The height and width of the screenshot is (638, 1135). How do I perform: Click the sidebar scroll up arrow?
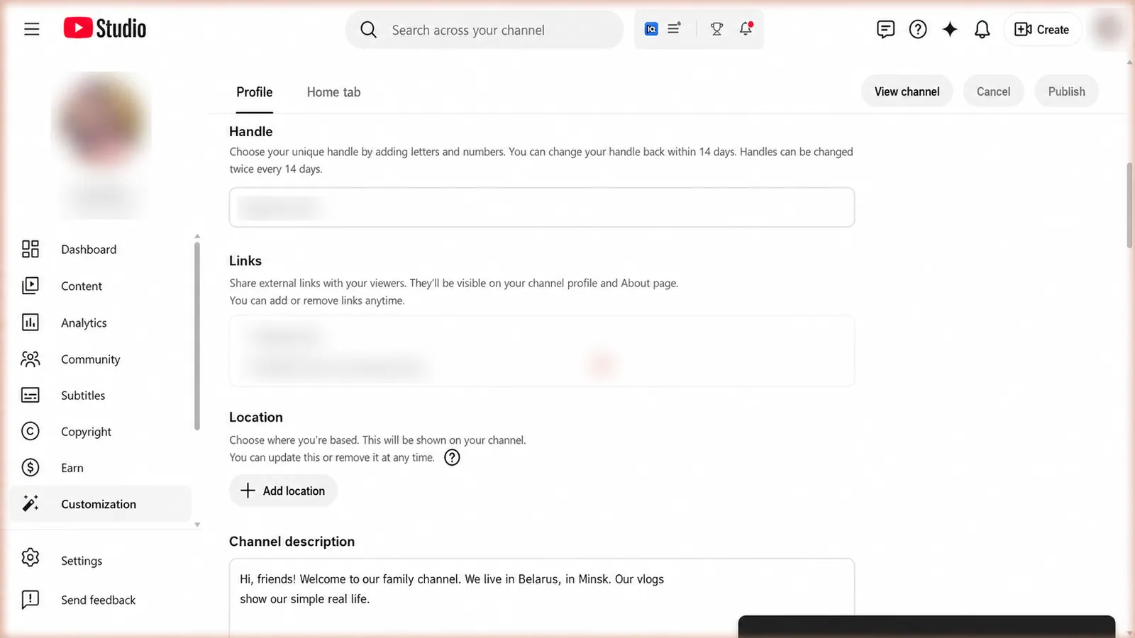197,236
